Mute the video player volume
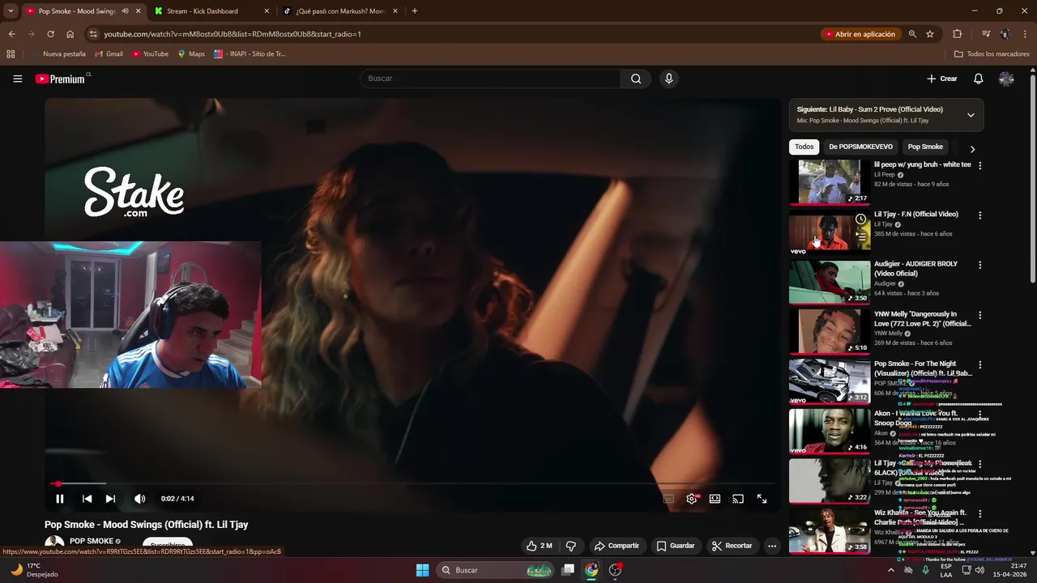 (139, 499)
